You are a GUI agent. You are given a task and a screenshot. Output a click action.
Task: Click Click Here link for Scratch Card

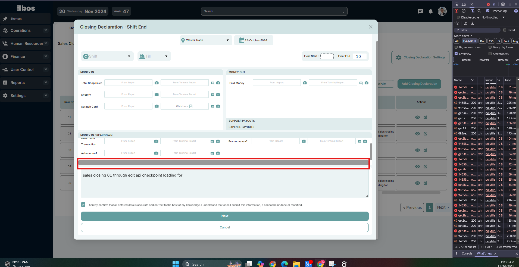click(184, 106)
